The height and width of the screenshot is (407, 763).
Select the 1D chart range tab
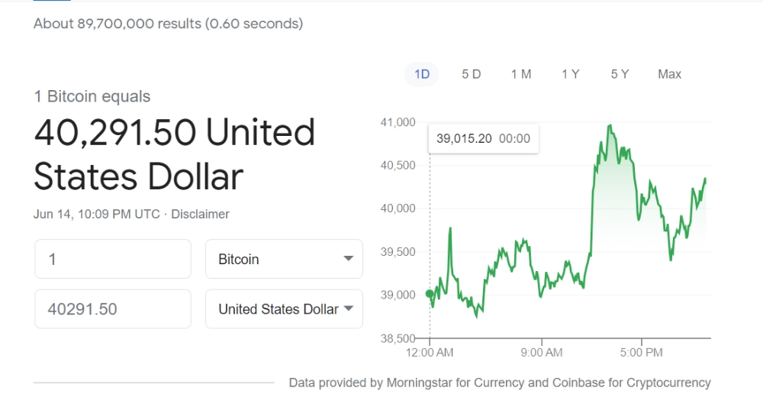(422, 74)
